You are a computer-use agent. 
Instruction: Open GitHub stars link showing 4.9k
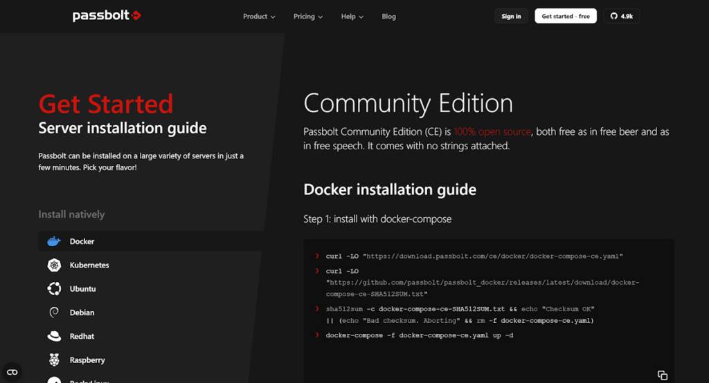click(621, 16)
